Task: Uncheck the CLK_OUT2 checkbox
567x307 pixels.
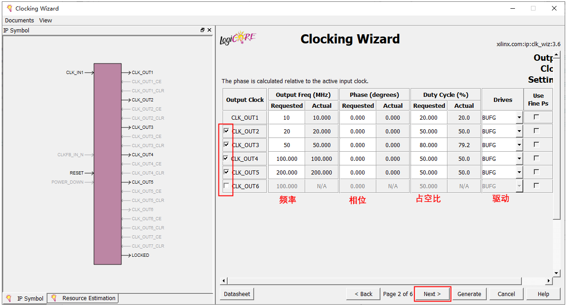Action: [x=227, y=131]
